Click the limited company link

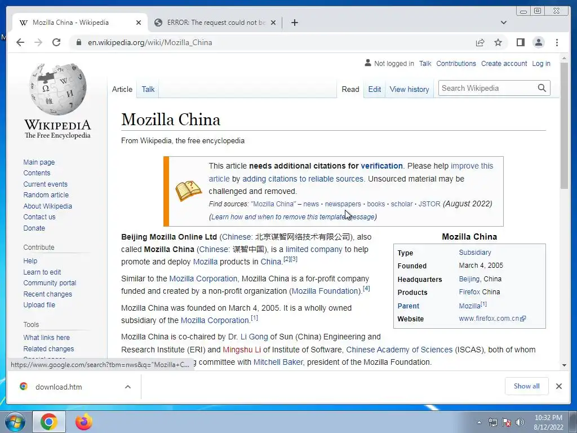[x=314, y=249]
